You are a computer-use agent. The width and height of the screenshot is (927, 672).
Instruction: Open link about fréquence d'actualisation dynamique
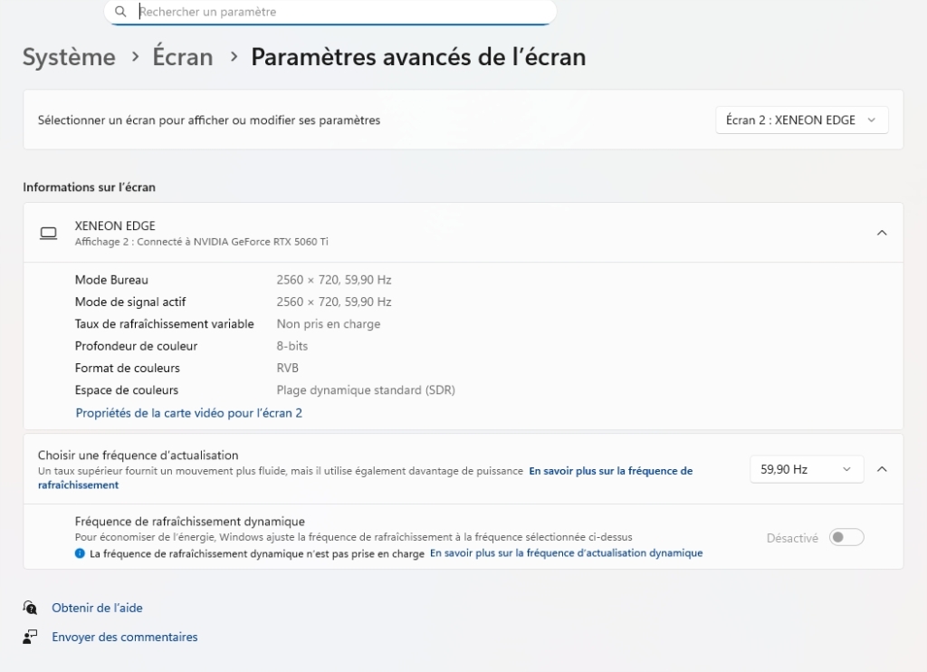566,552
